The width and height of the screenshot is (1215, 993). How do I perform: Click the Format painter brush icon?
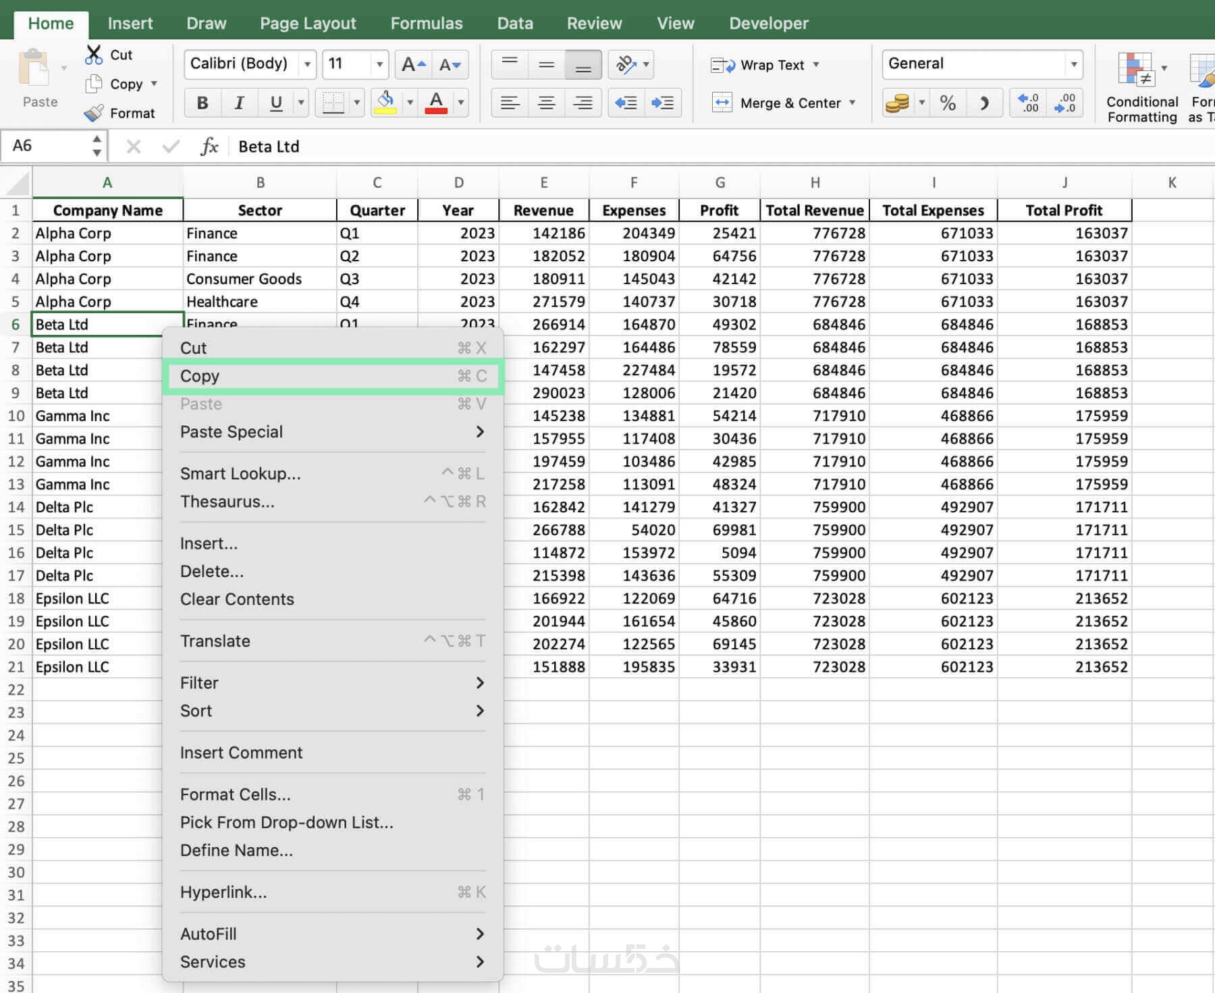94,113
